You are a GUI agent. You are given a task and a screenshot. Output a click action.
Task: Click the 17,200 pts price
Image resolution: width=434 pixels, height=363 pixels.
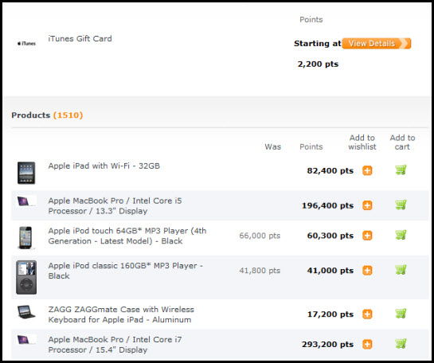(330, 314)
